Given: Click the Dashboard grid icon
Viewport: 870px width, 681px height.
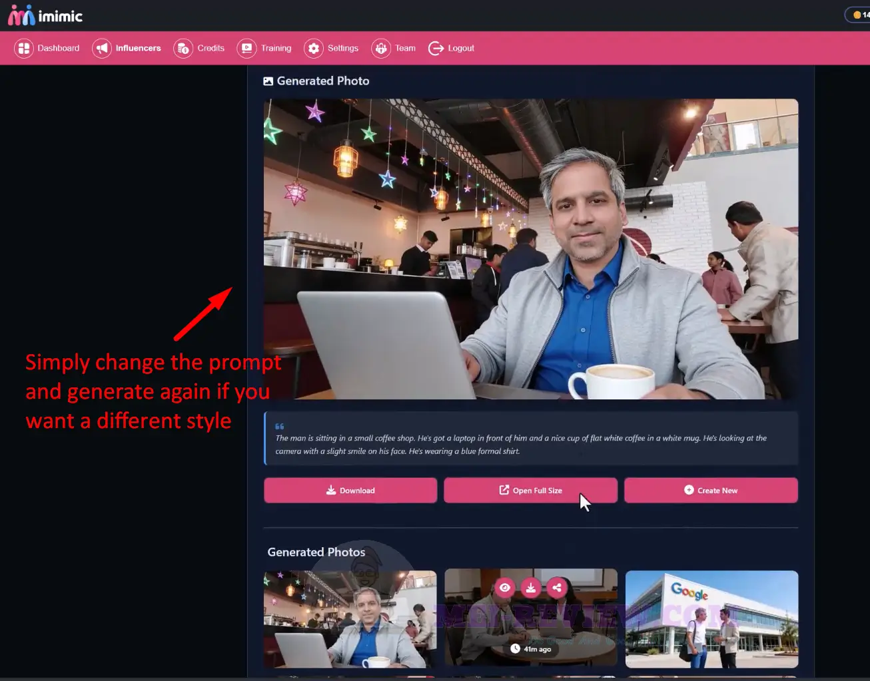Looking at the screenshot, I should tap(24, 48).
